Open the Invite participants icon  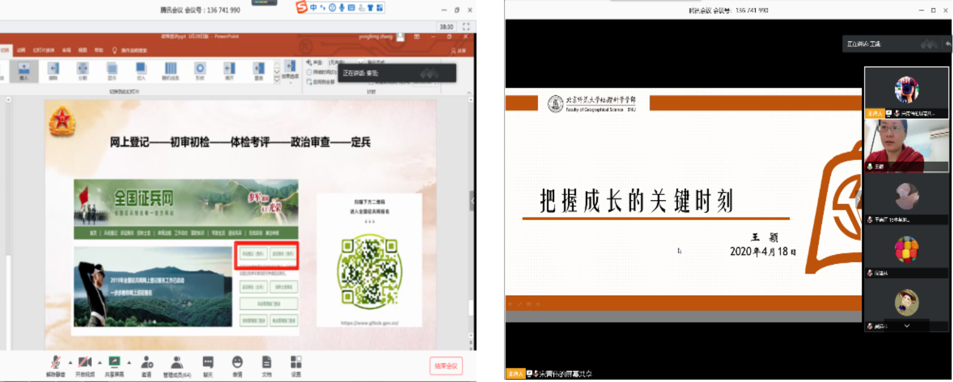[146, 363]
